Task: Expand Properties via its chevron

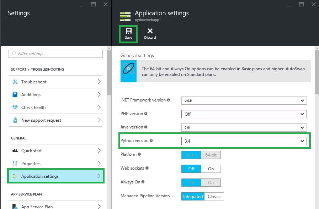Action: [x=99, y=163]
